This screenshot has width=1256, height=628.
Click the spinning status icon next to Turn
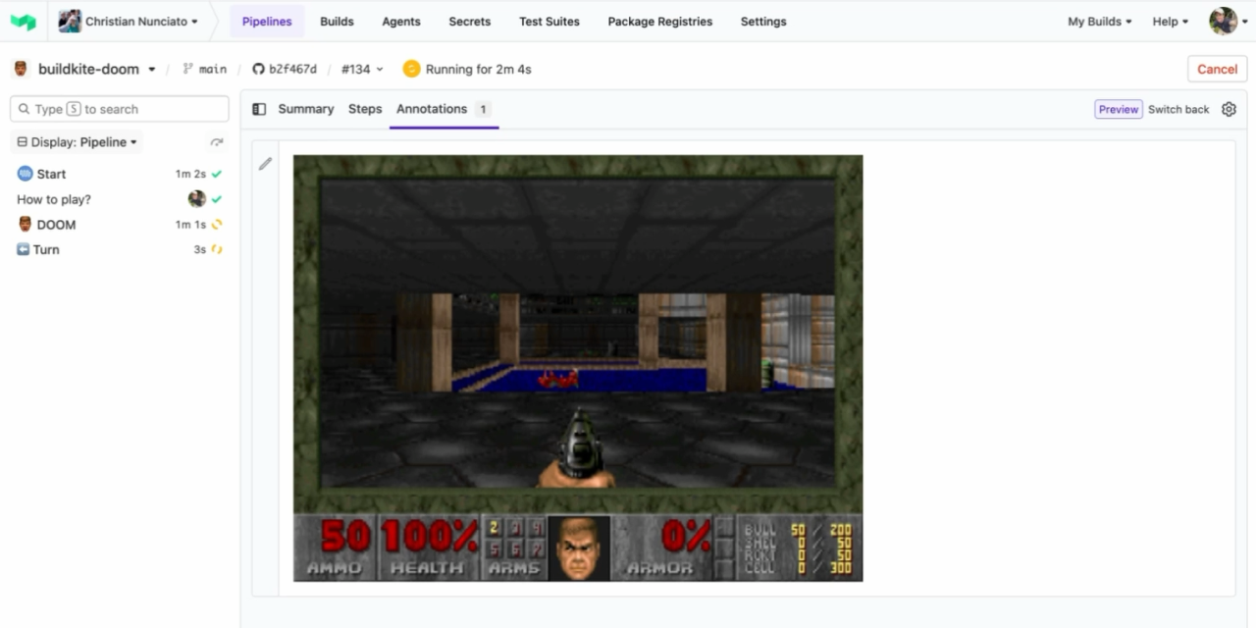point(216,249)
